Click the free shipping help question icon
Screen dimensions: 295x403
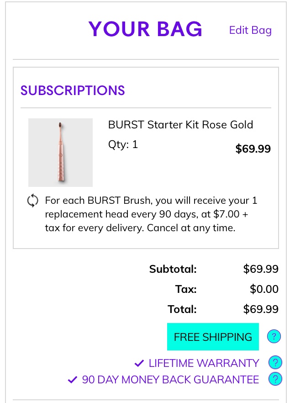pyautogui.click(x=274, y=336)
